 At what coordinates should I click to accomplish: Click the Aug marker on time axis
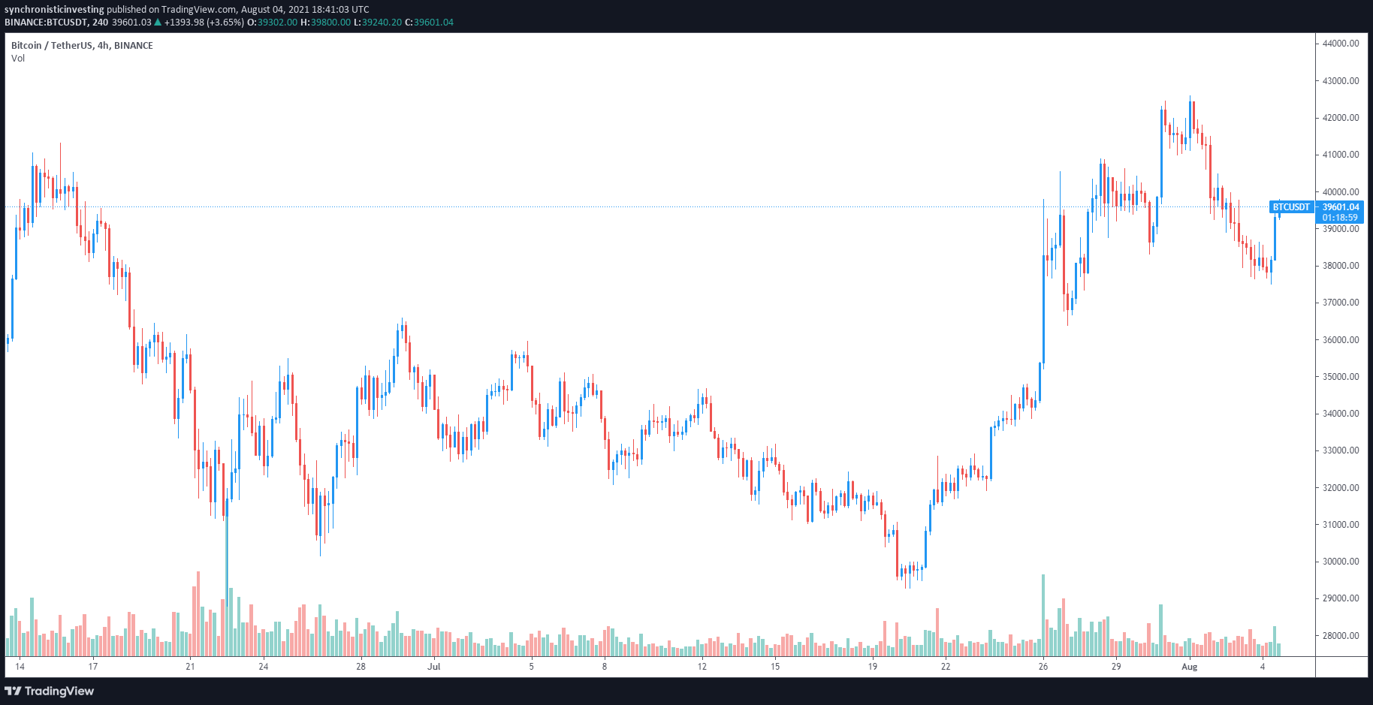pos(1189,666)
